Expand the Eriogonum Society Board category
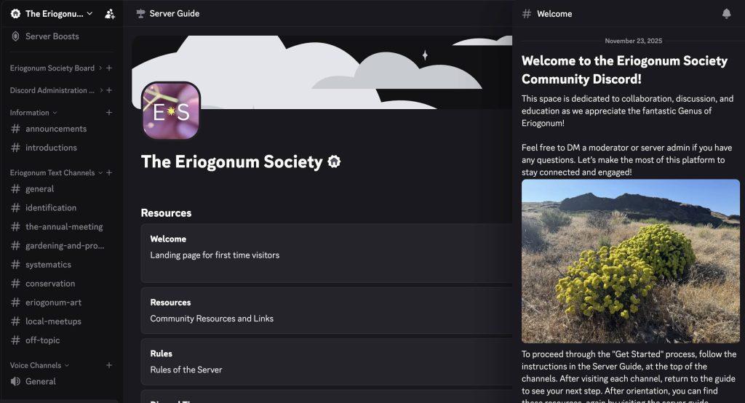Image resolution: width=745 pixels, height=403 pixels. click(55, 68)
